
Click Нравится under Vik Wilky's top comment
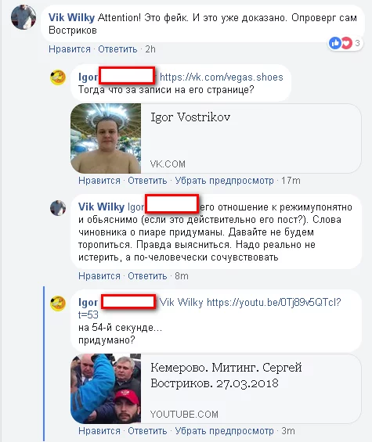pyautogui.click(x=70, y=49)
